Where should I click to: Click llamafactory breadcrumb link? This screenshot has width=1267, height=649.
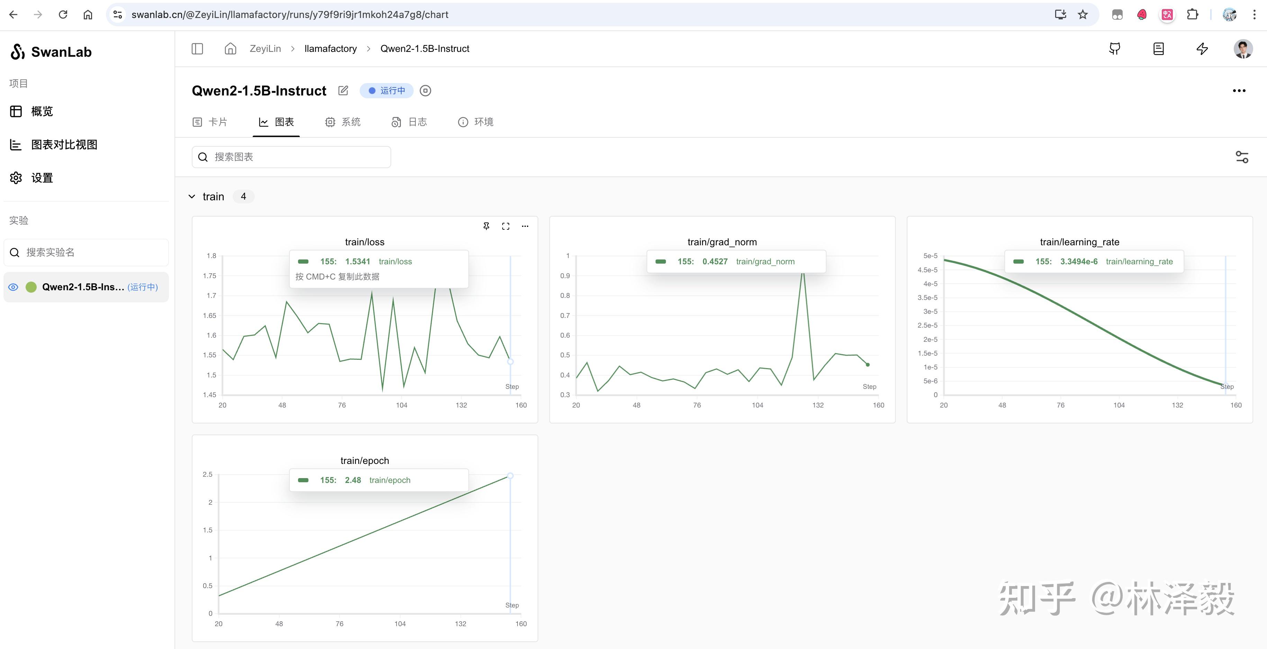coord(331,49)
